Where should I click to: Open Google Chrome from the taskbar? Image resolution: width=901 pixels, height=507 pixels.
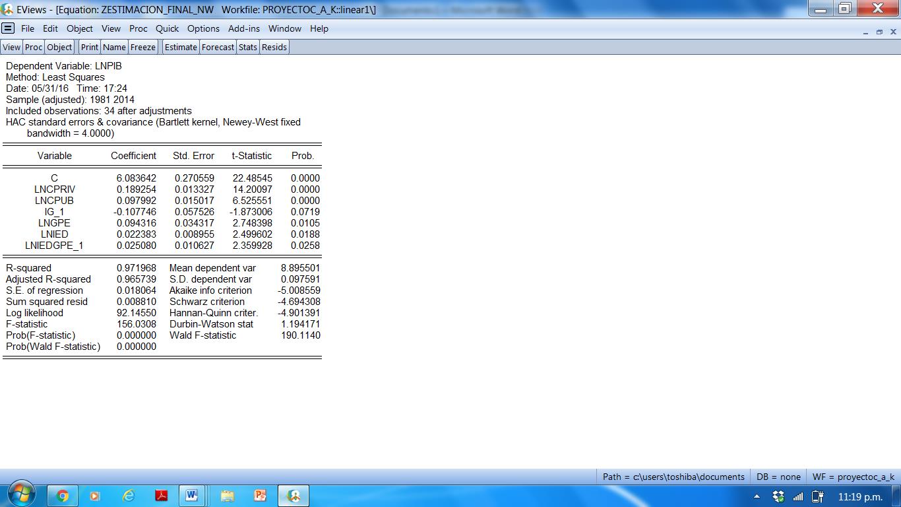(x=63, y=496)
